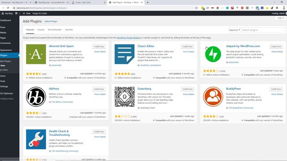The image size is (287, 161).
Task: Switch to the Dashboard browser tab
Action: (16, 3)
